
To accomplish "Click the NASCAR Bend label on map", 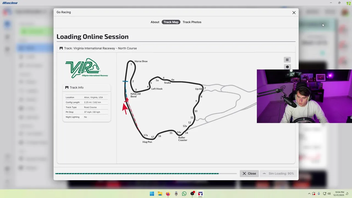I will [x=136, y=95].
